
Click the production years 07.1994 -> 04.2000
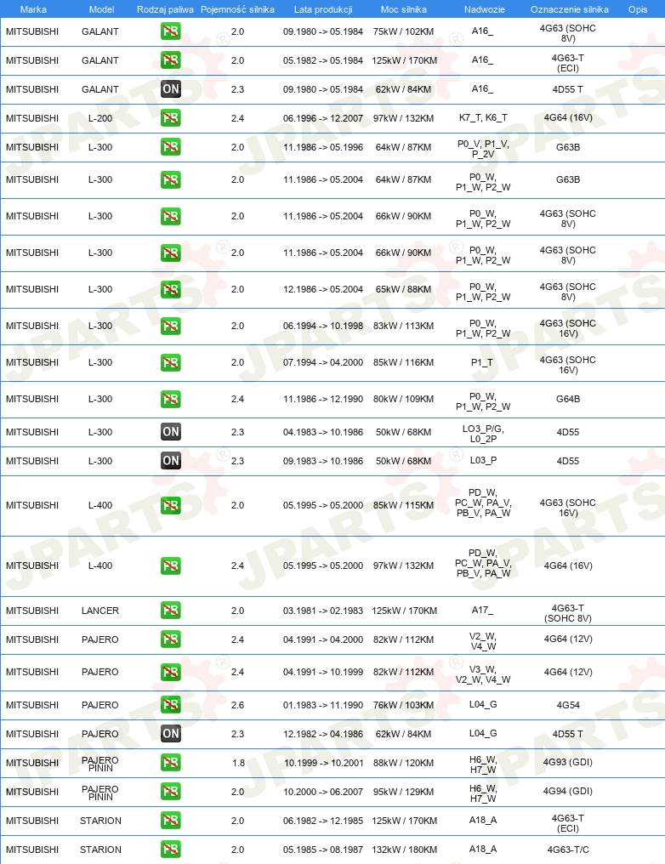click(x=323, y=362)
